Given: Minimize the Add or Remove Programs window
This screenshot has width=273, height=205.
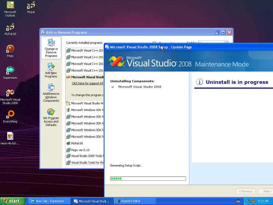Looking at the screenshot, I should coord(217,32).
